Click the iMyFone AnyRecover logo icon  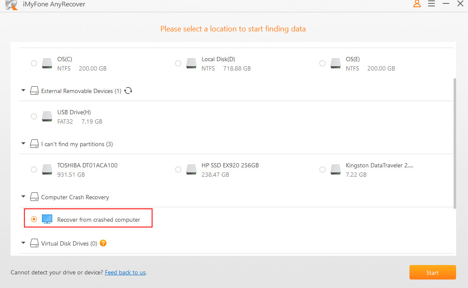(x=11, y=5)
